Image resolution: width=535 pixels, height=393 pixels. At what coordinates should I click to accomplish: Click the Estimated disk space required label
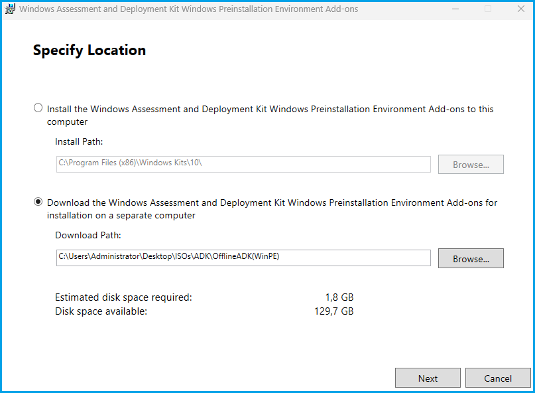coord(123,297)
